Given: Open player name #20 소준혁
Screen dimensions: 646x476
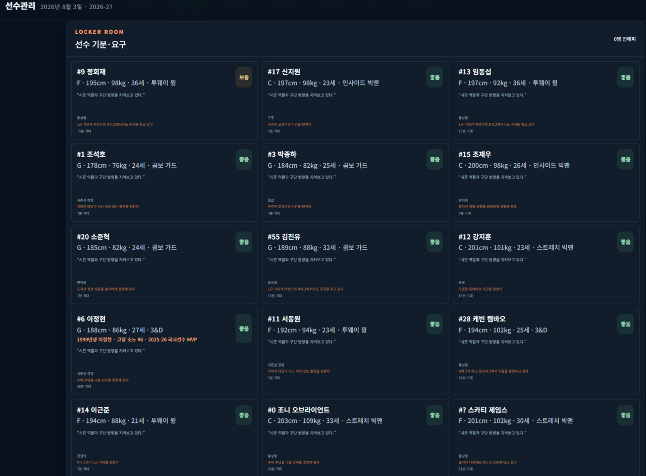Looking at the screenshot, I should pos(93,236).
